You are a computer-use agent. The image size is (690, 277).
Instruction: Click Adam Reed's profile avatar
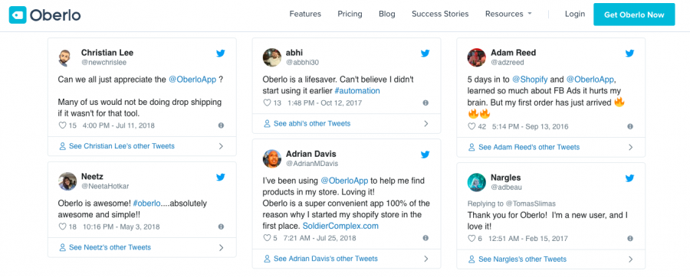pyautogui.click(x=476, y=57)
